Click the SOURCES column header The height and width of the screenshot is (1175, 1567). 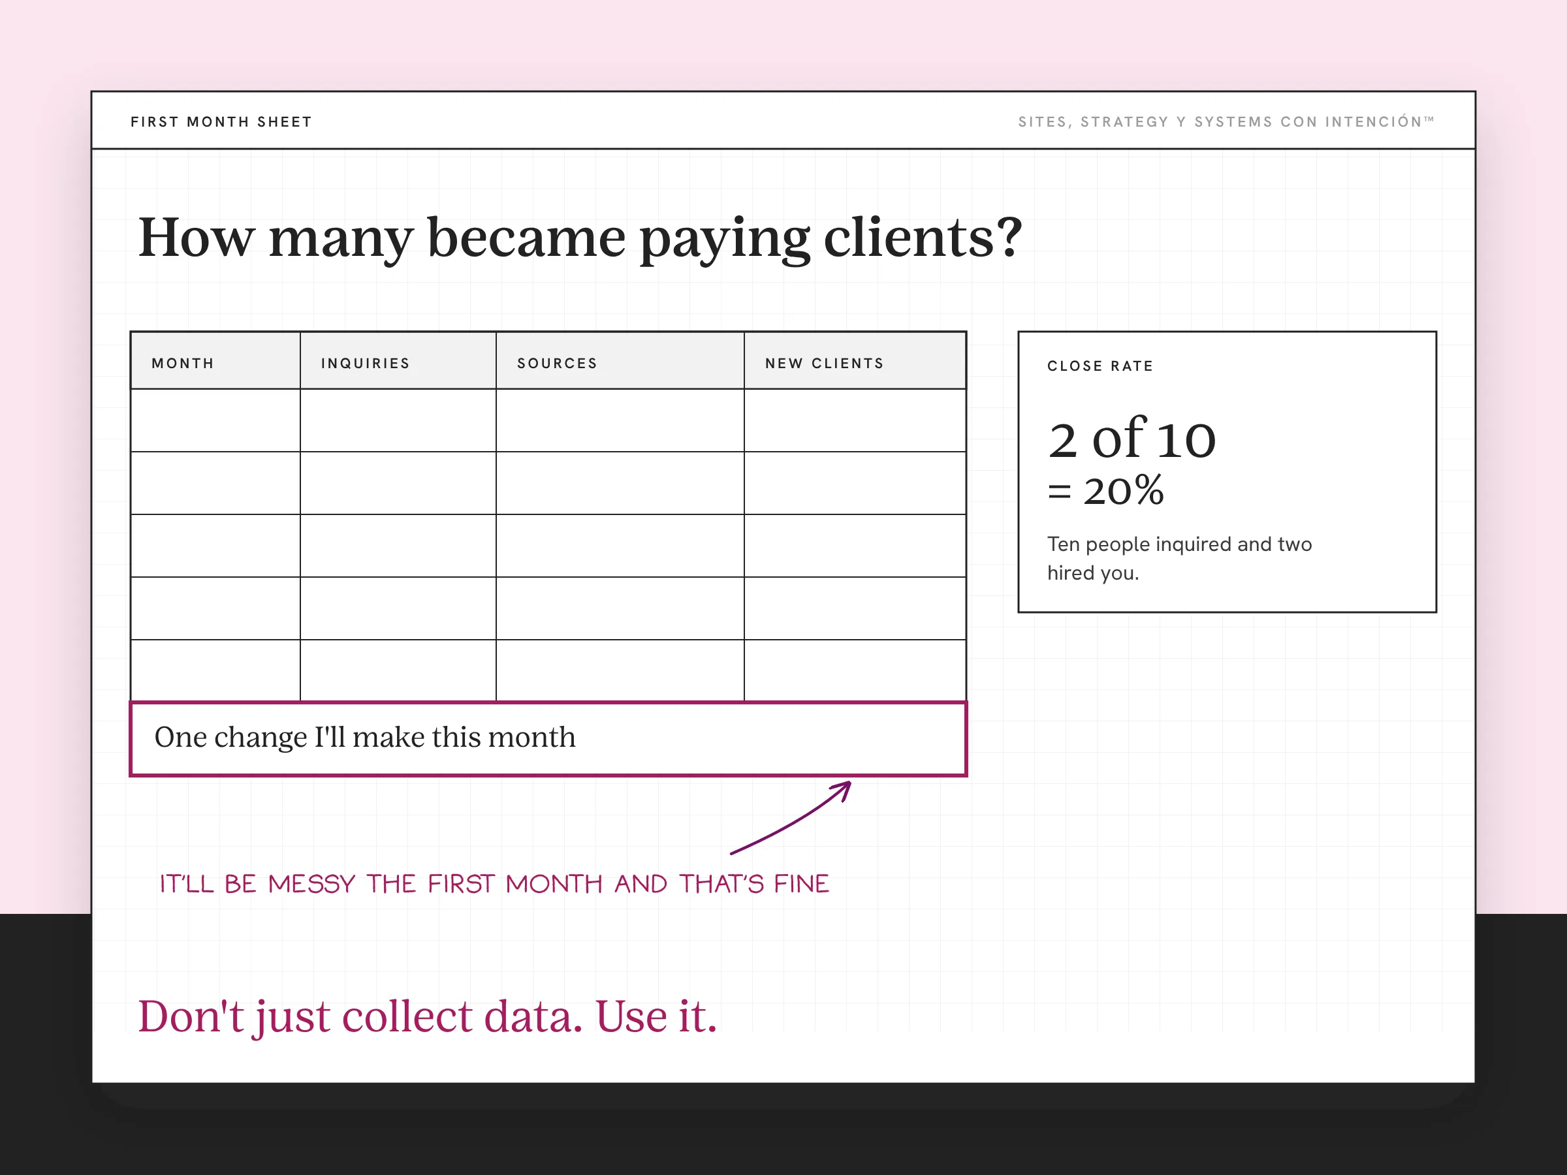(620, 362)
